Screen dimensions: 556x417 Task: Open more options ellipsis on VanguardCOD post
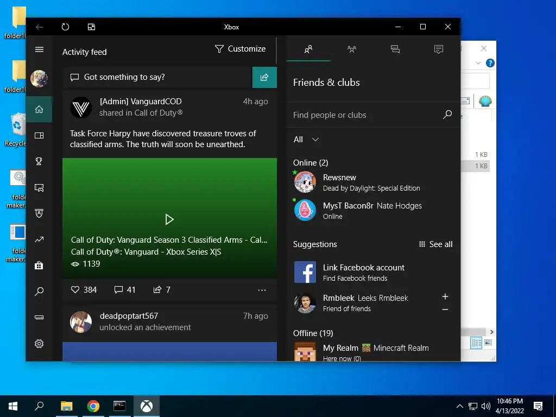(x=262, y=290)
